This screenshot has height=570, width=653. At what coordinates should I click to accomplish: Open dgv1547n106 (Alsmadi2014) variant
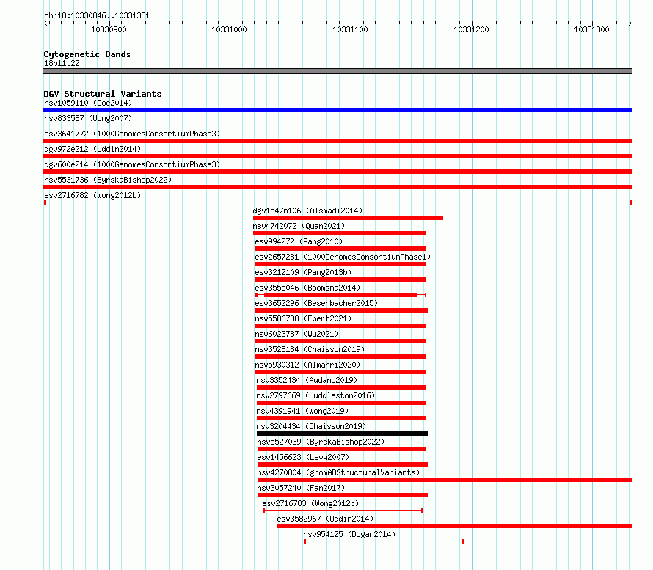pyautogui.click(x=307, y=211)
